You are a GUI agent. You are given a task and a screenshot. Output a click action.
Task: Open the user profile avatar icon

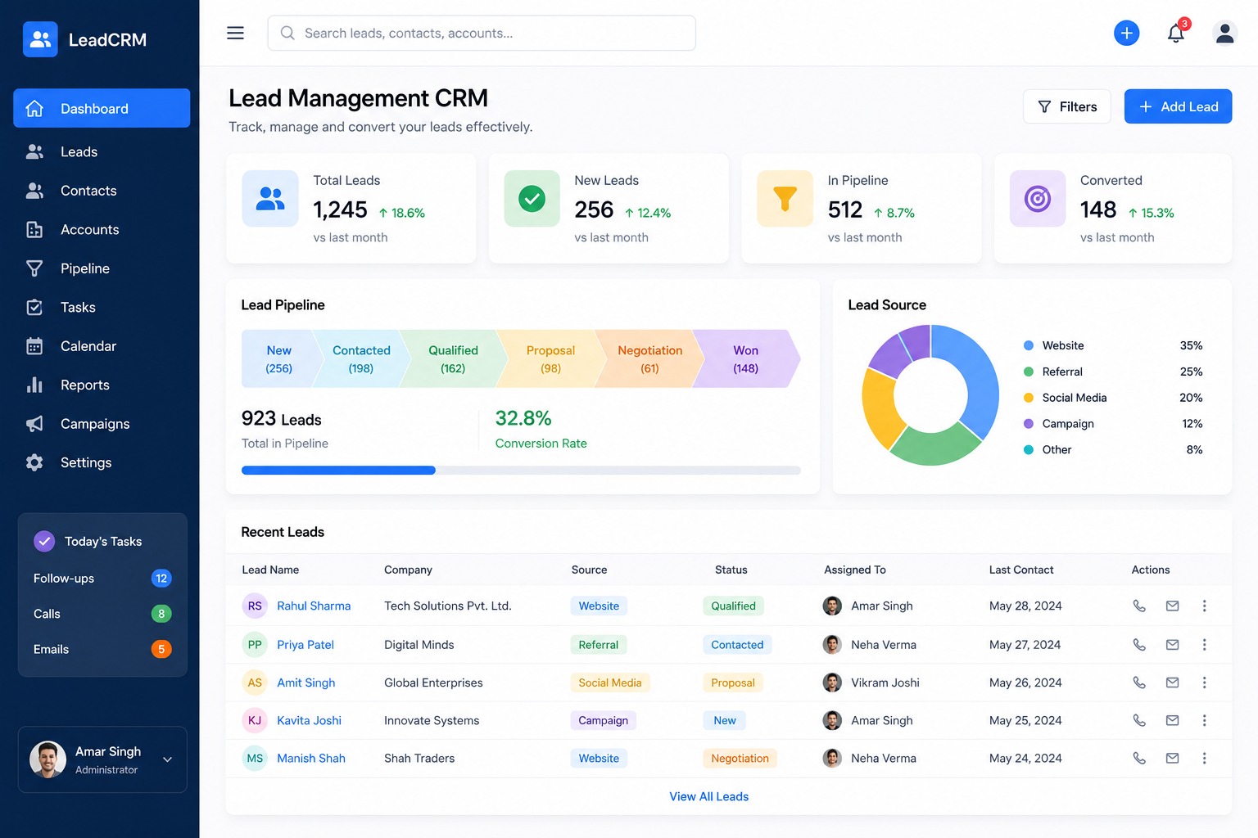click(x=1224, y=33)
